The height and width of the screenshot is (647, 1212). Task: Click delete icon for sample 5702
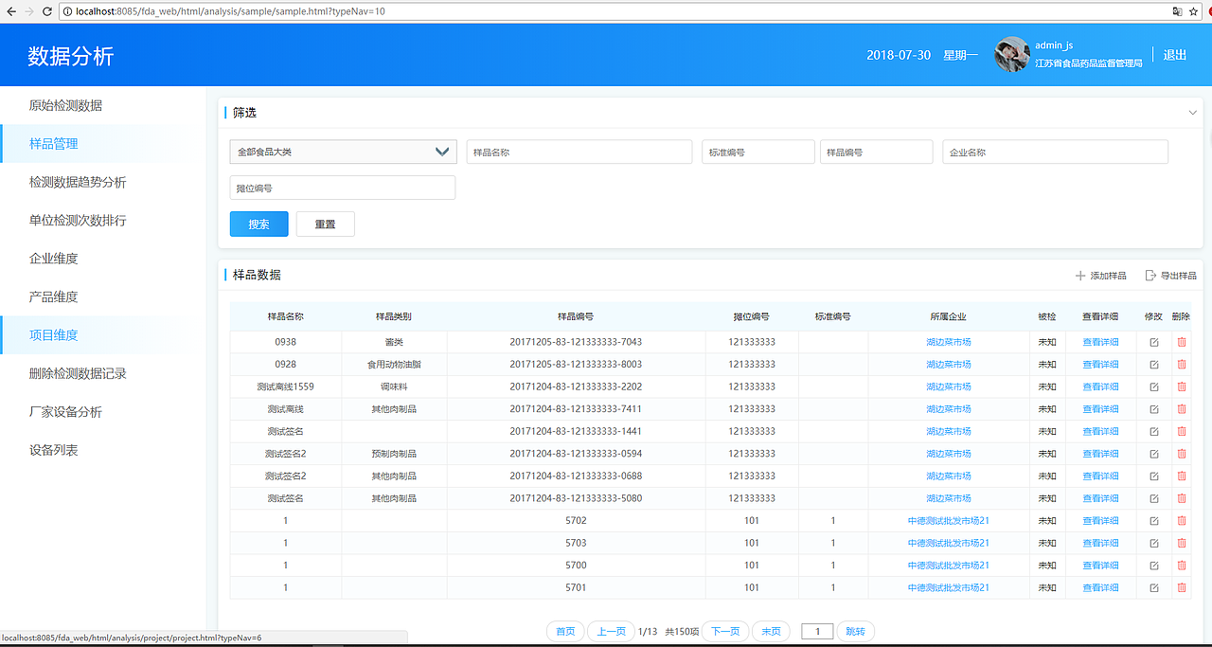click(x=1181, y=521)
